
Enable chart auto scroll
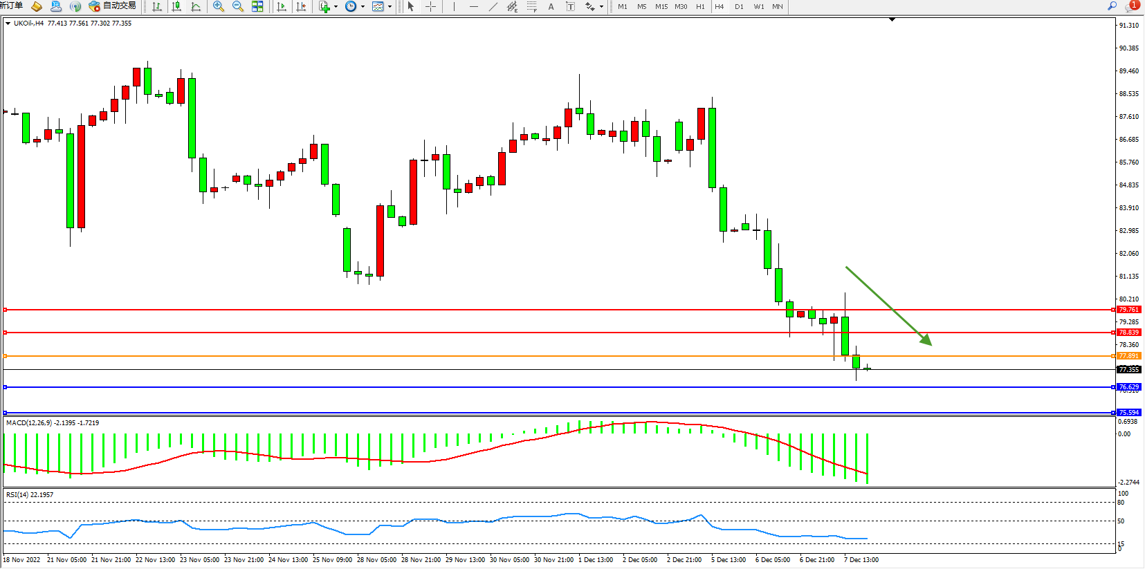click(x=282, y=6)
